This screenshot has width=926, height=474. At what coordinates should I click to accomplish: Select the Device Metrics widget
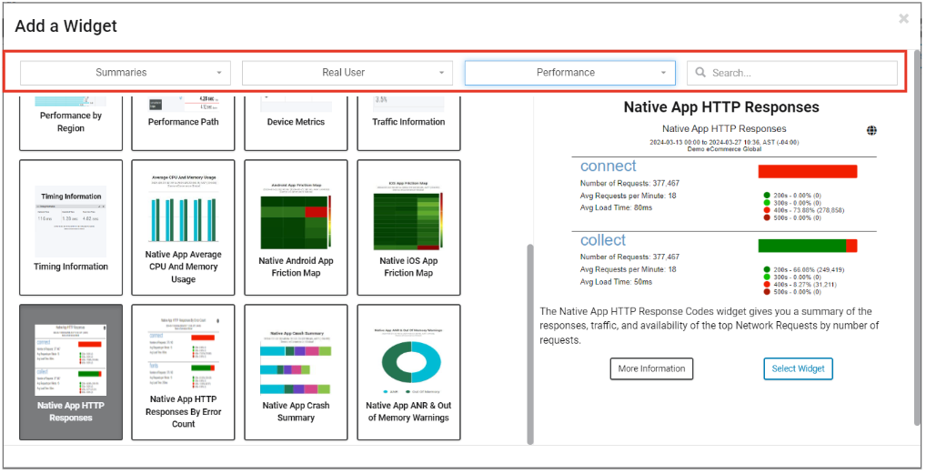click(296, 122)
